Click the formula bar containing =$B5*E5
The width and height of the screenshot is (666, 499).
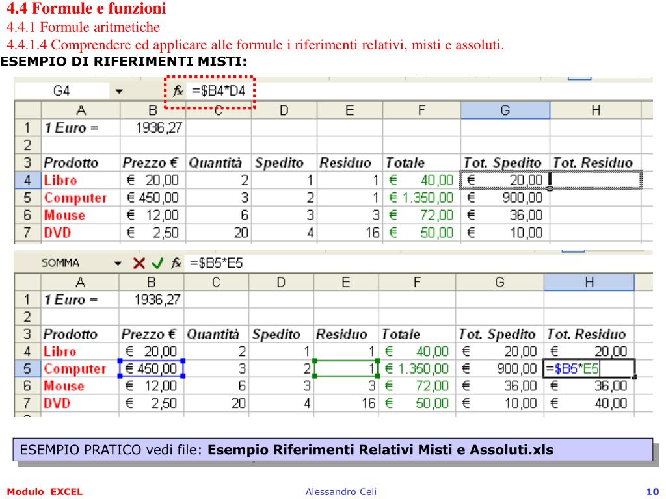(418, 263)
